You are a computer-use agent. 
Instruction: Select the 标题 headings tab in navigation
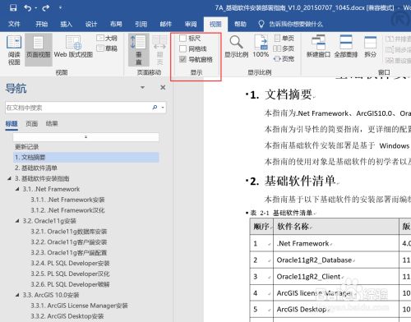coord(12,124)
